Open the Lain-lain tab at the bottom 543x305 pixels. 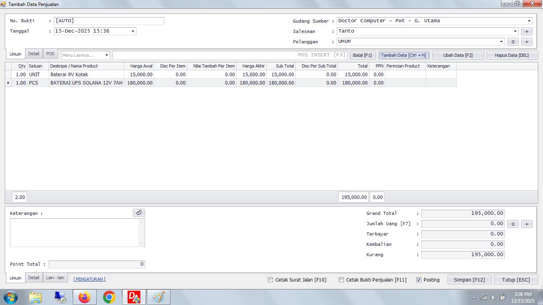click(55, 278)
